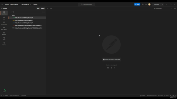
Task: Click the Online status indicator
Action: click(x=6, y=96)
